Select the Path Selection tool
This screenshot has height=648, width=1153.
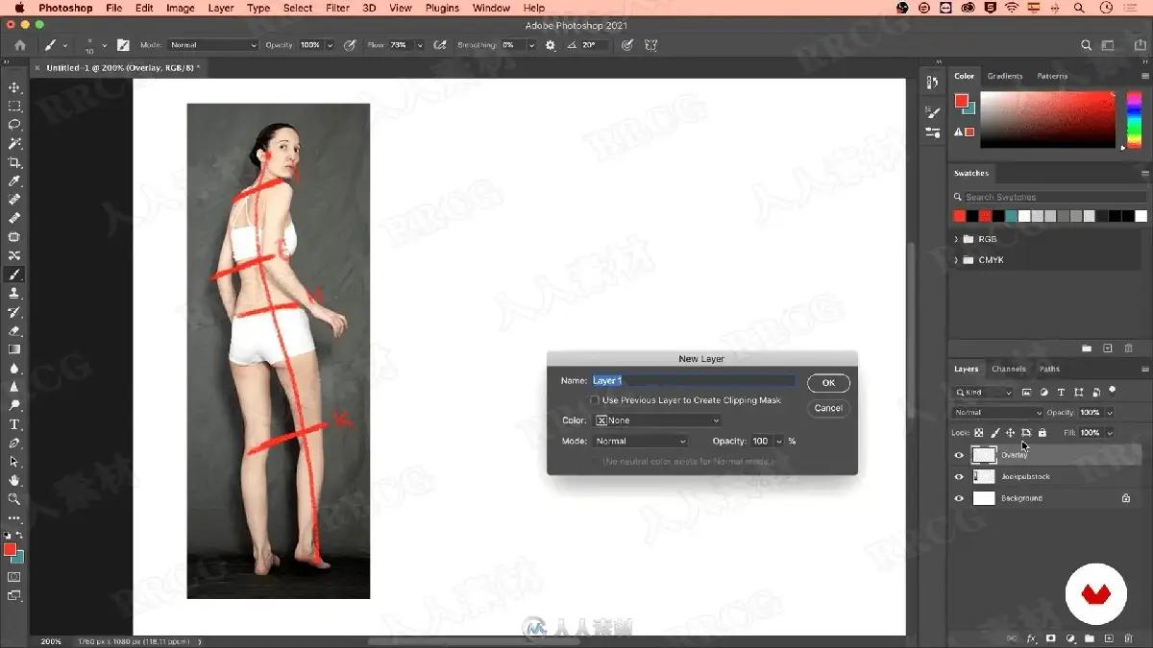[14, 462]
